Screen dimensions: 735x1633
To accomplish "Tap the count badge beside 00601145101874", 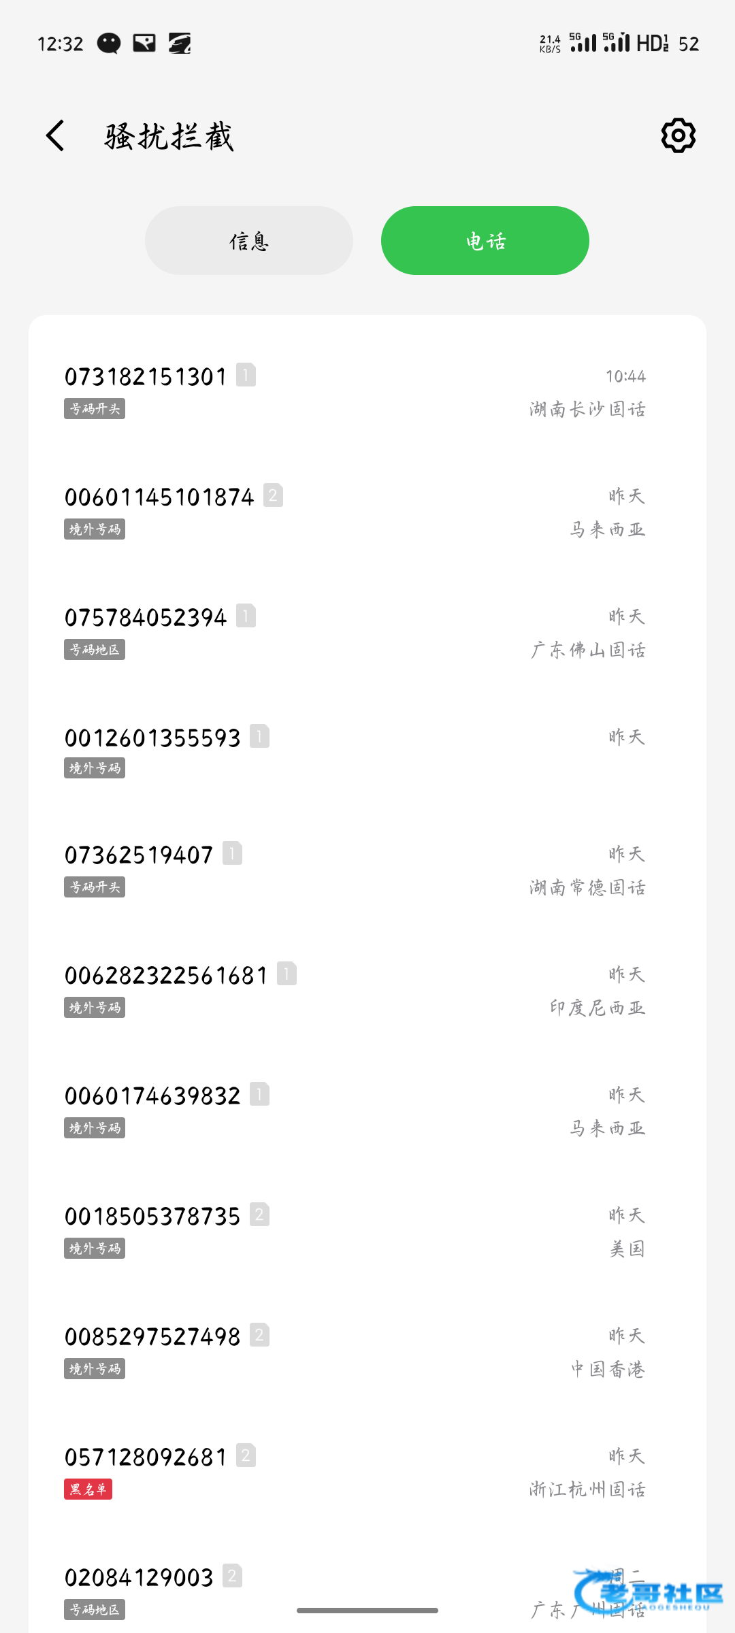I will [x=273, y=495].
